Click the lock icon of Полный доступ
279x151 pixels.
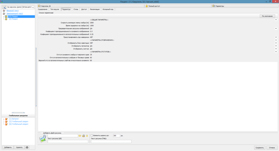pyautogui.click(x=146, y=6)
